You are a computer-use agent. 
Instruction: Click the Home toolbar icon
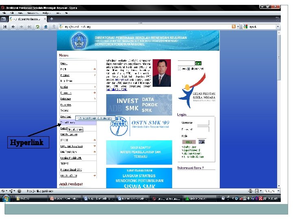pyautogui.click(x=46, y=27)
